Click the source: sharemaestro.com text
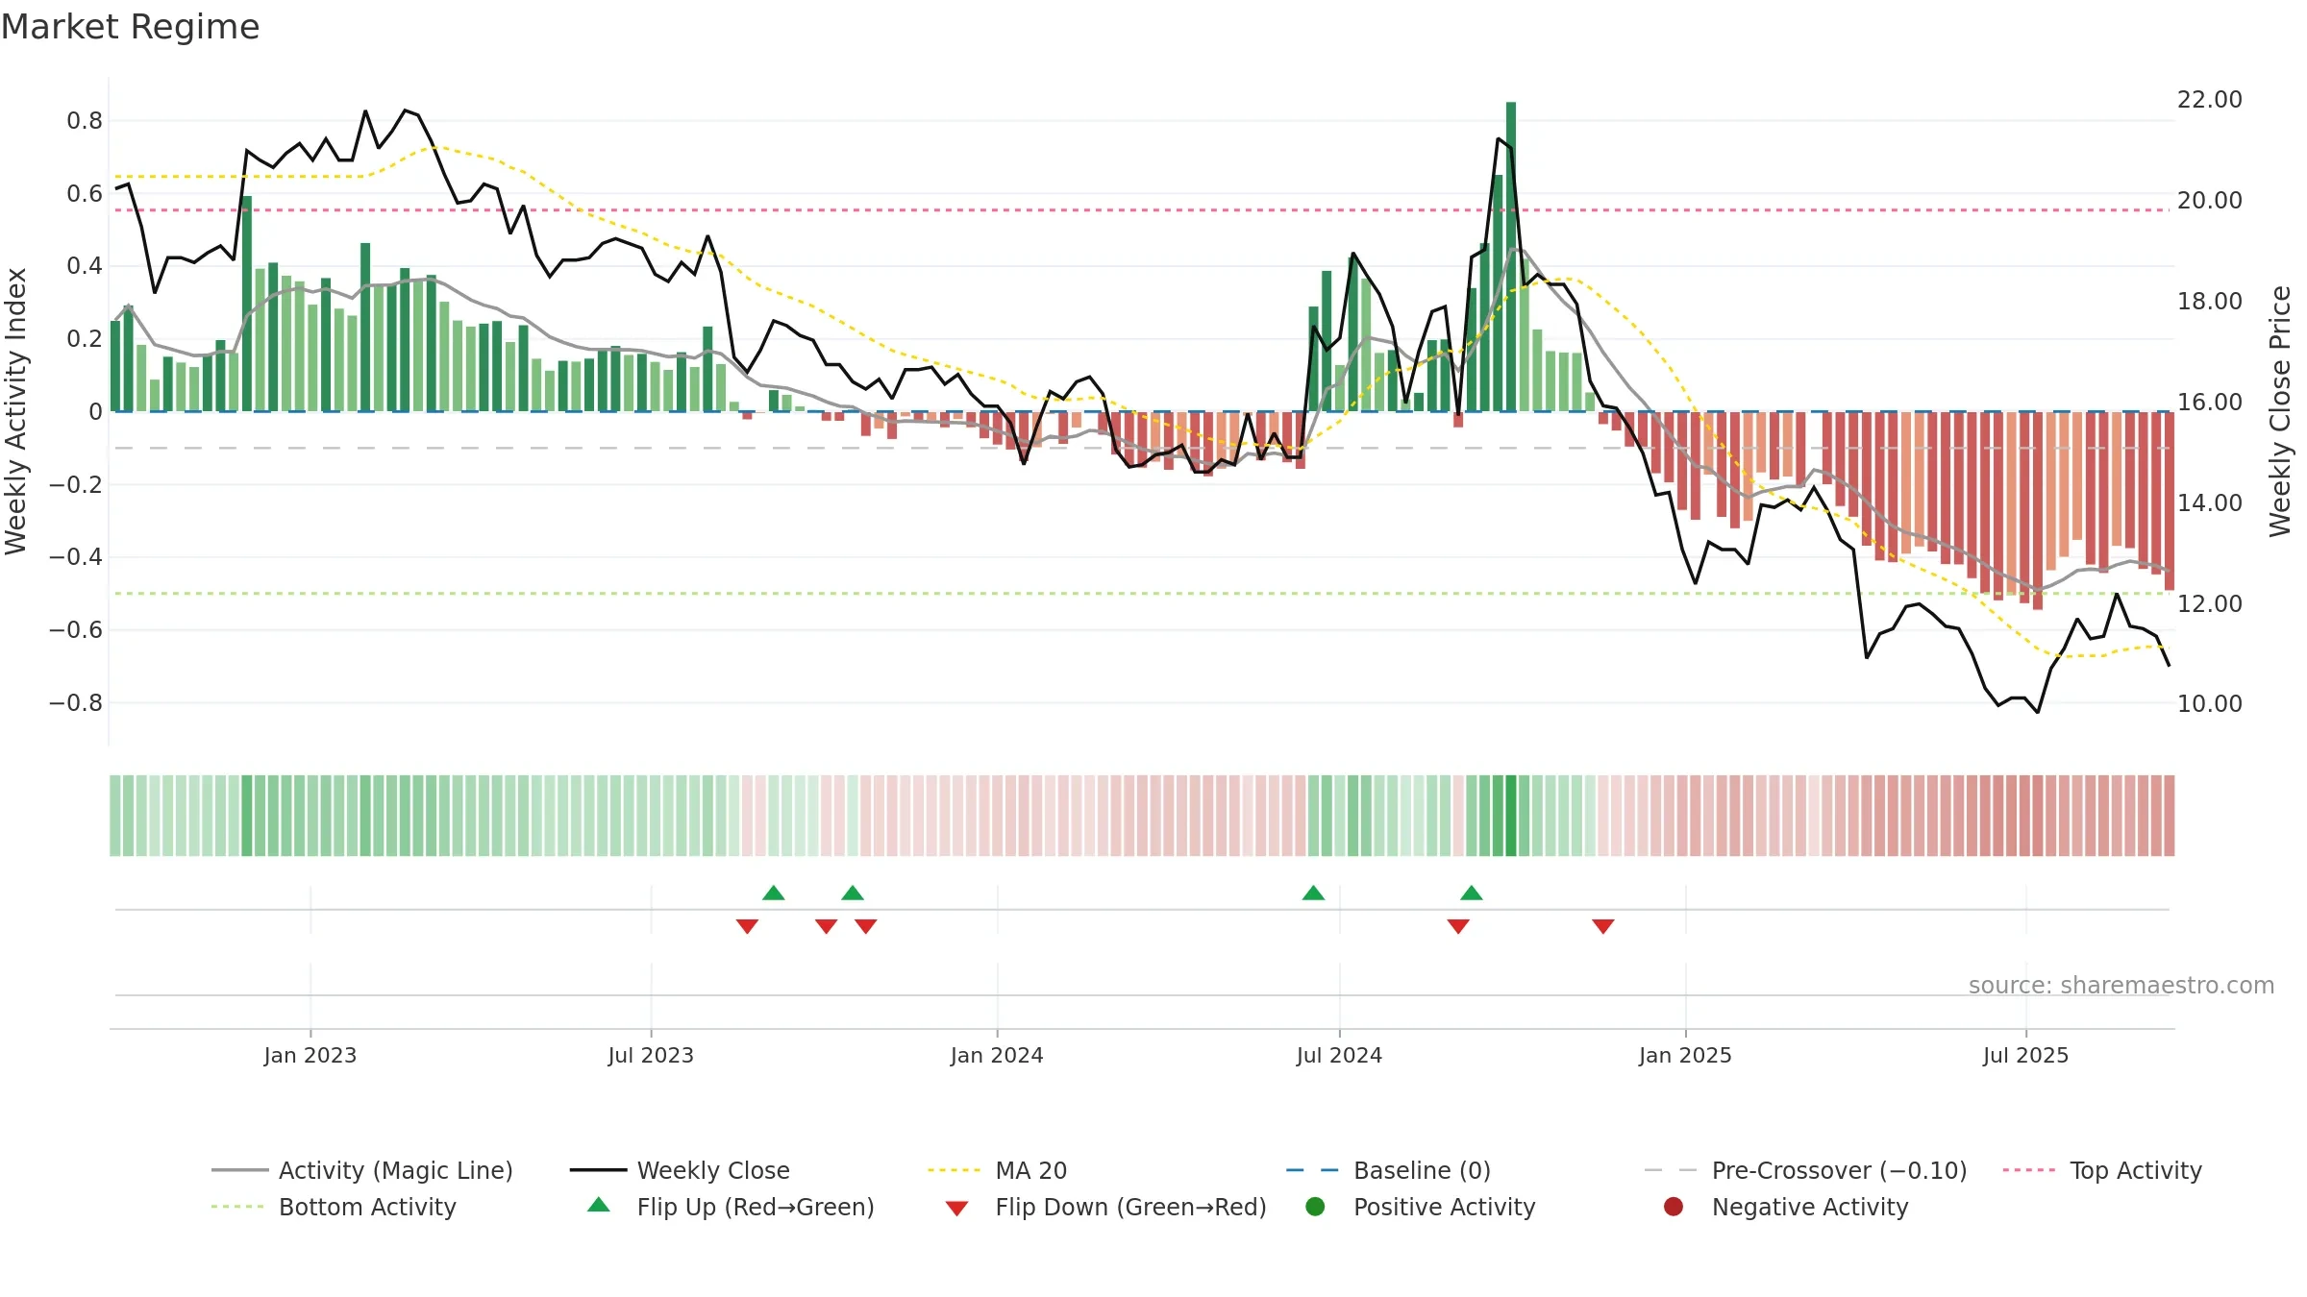This screenshot has height=1297, width=2307. (x=2121, y=986)
